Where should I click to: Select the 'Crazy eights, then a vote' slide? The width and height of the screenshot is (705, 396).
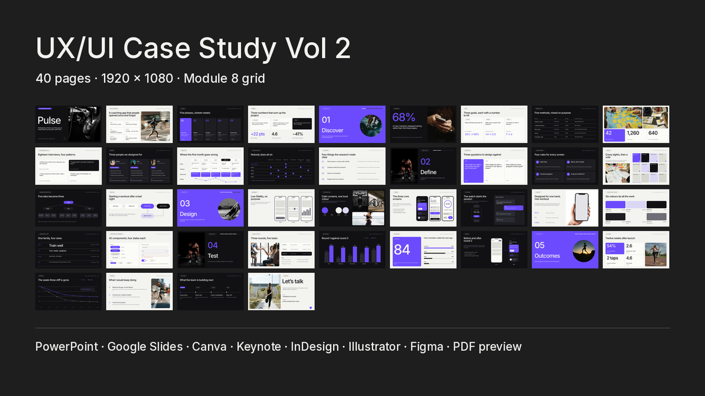[x=636, y=166]
